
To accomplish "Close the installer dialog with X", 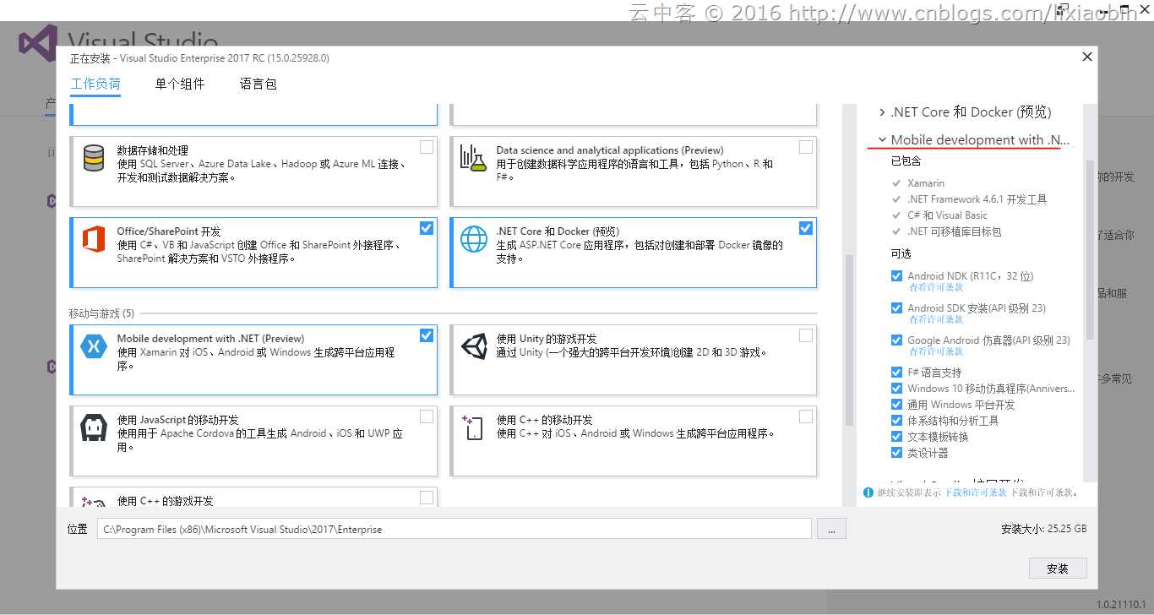I will pos(1087,57).
